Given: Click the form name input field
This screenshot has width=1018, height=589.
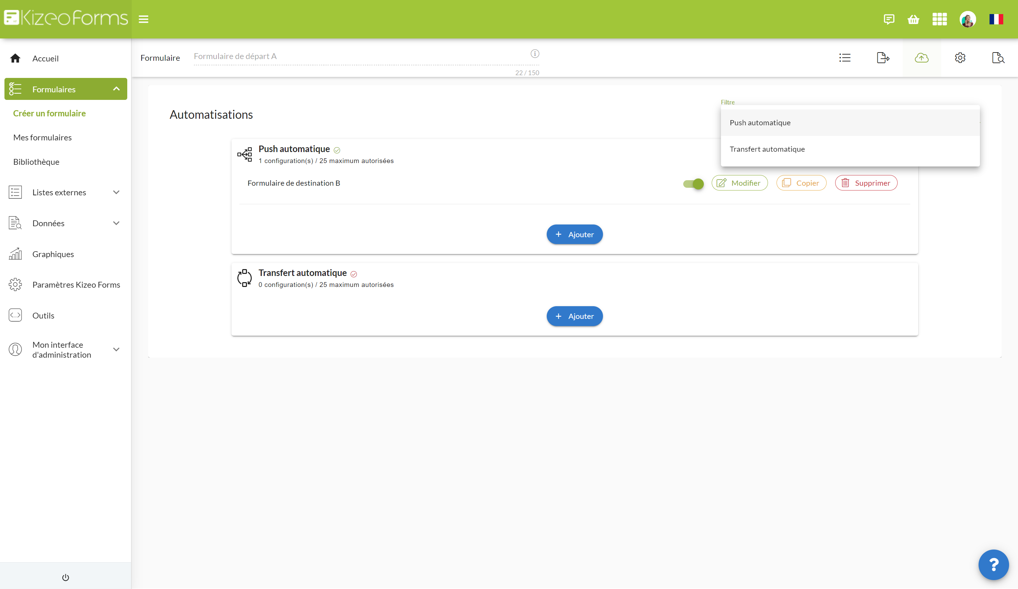Looking at the screenshot, I should pos(366,57).
